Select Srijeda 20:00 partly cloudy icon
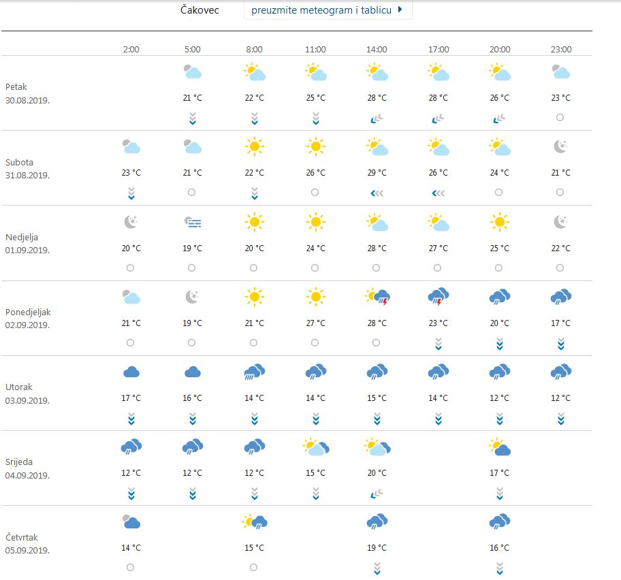Screen dimensions: 621x580 499,447
